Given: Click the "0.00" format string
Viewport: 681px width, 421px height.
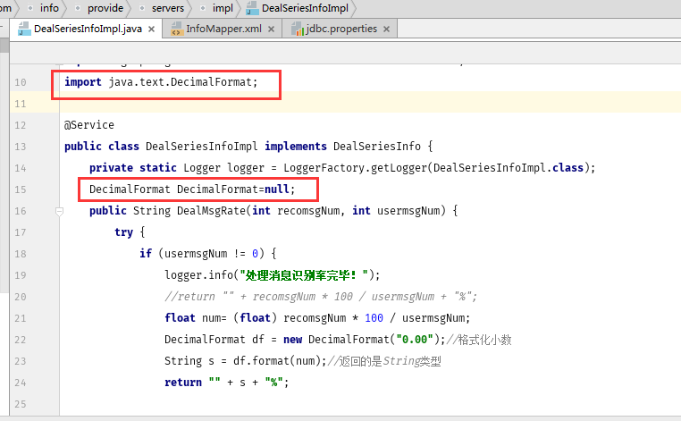Looking at the screenshot, I should coord(415,340).
